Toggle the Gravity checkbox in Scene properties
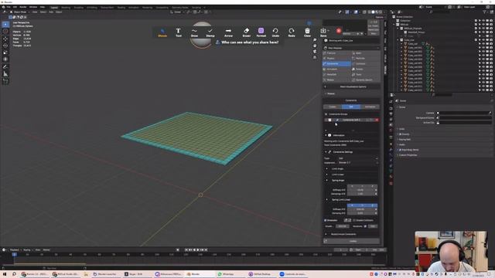 tap(401, 134)
